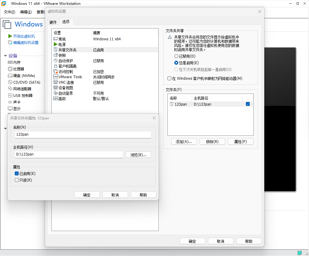The image size is (309, 256).
Task: Click the Appliance View (设备视图) icon
Action: [56, 88]
